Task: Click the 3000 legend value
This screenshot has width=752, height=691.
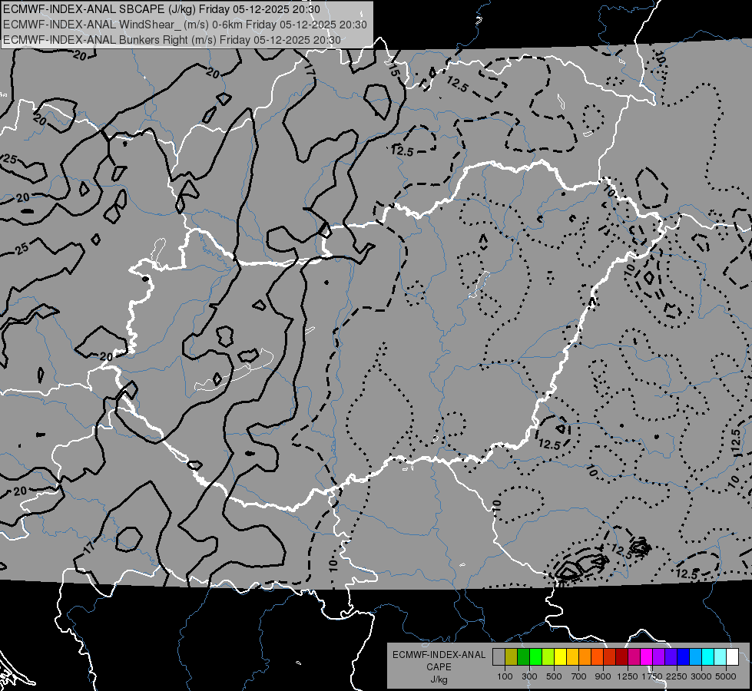Action: [701, 676]
